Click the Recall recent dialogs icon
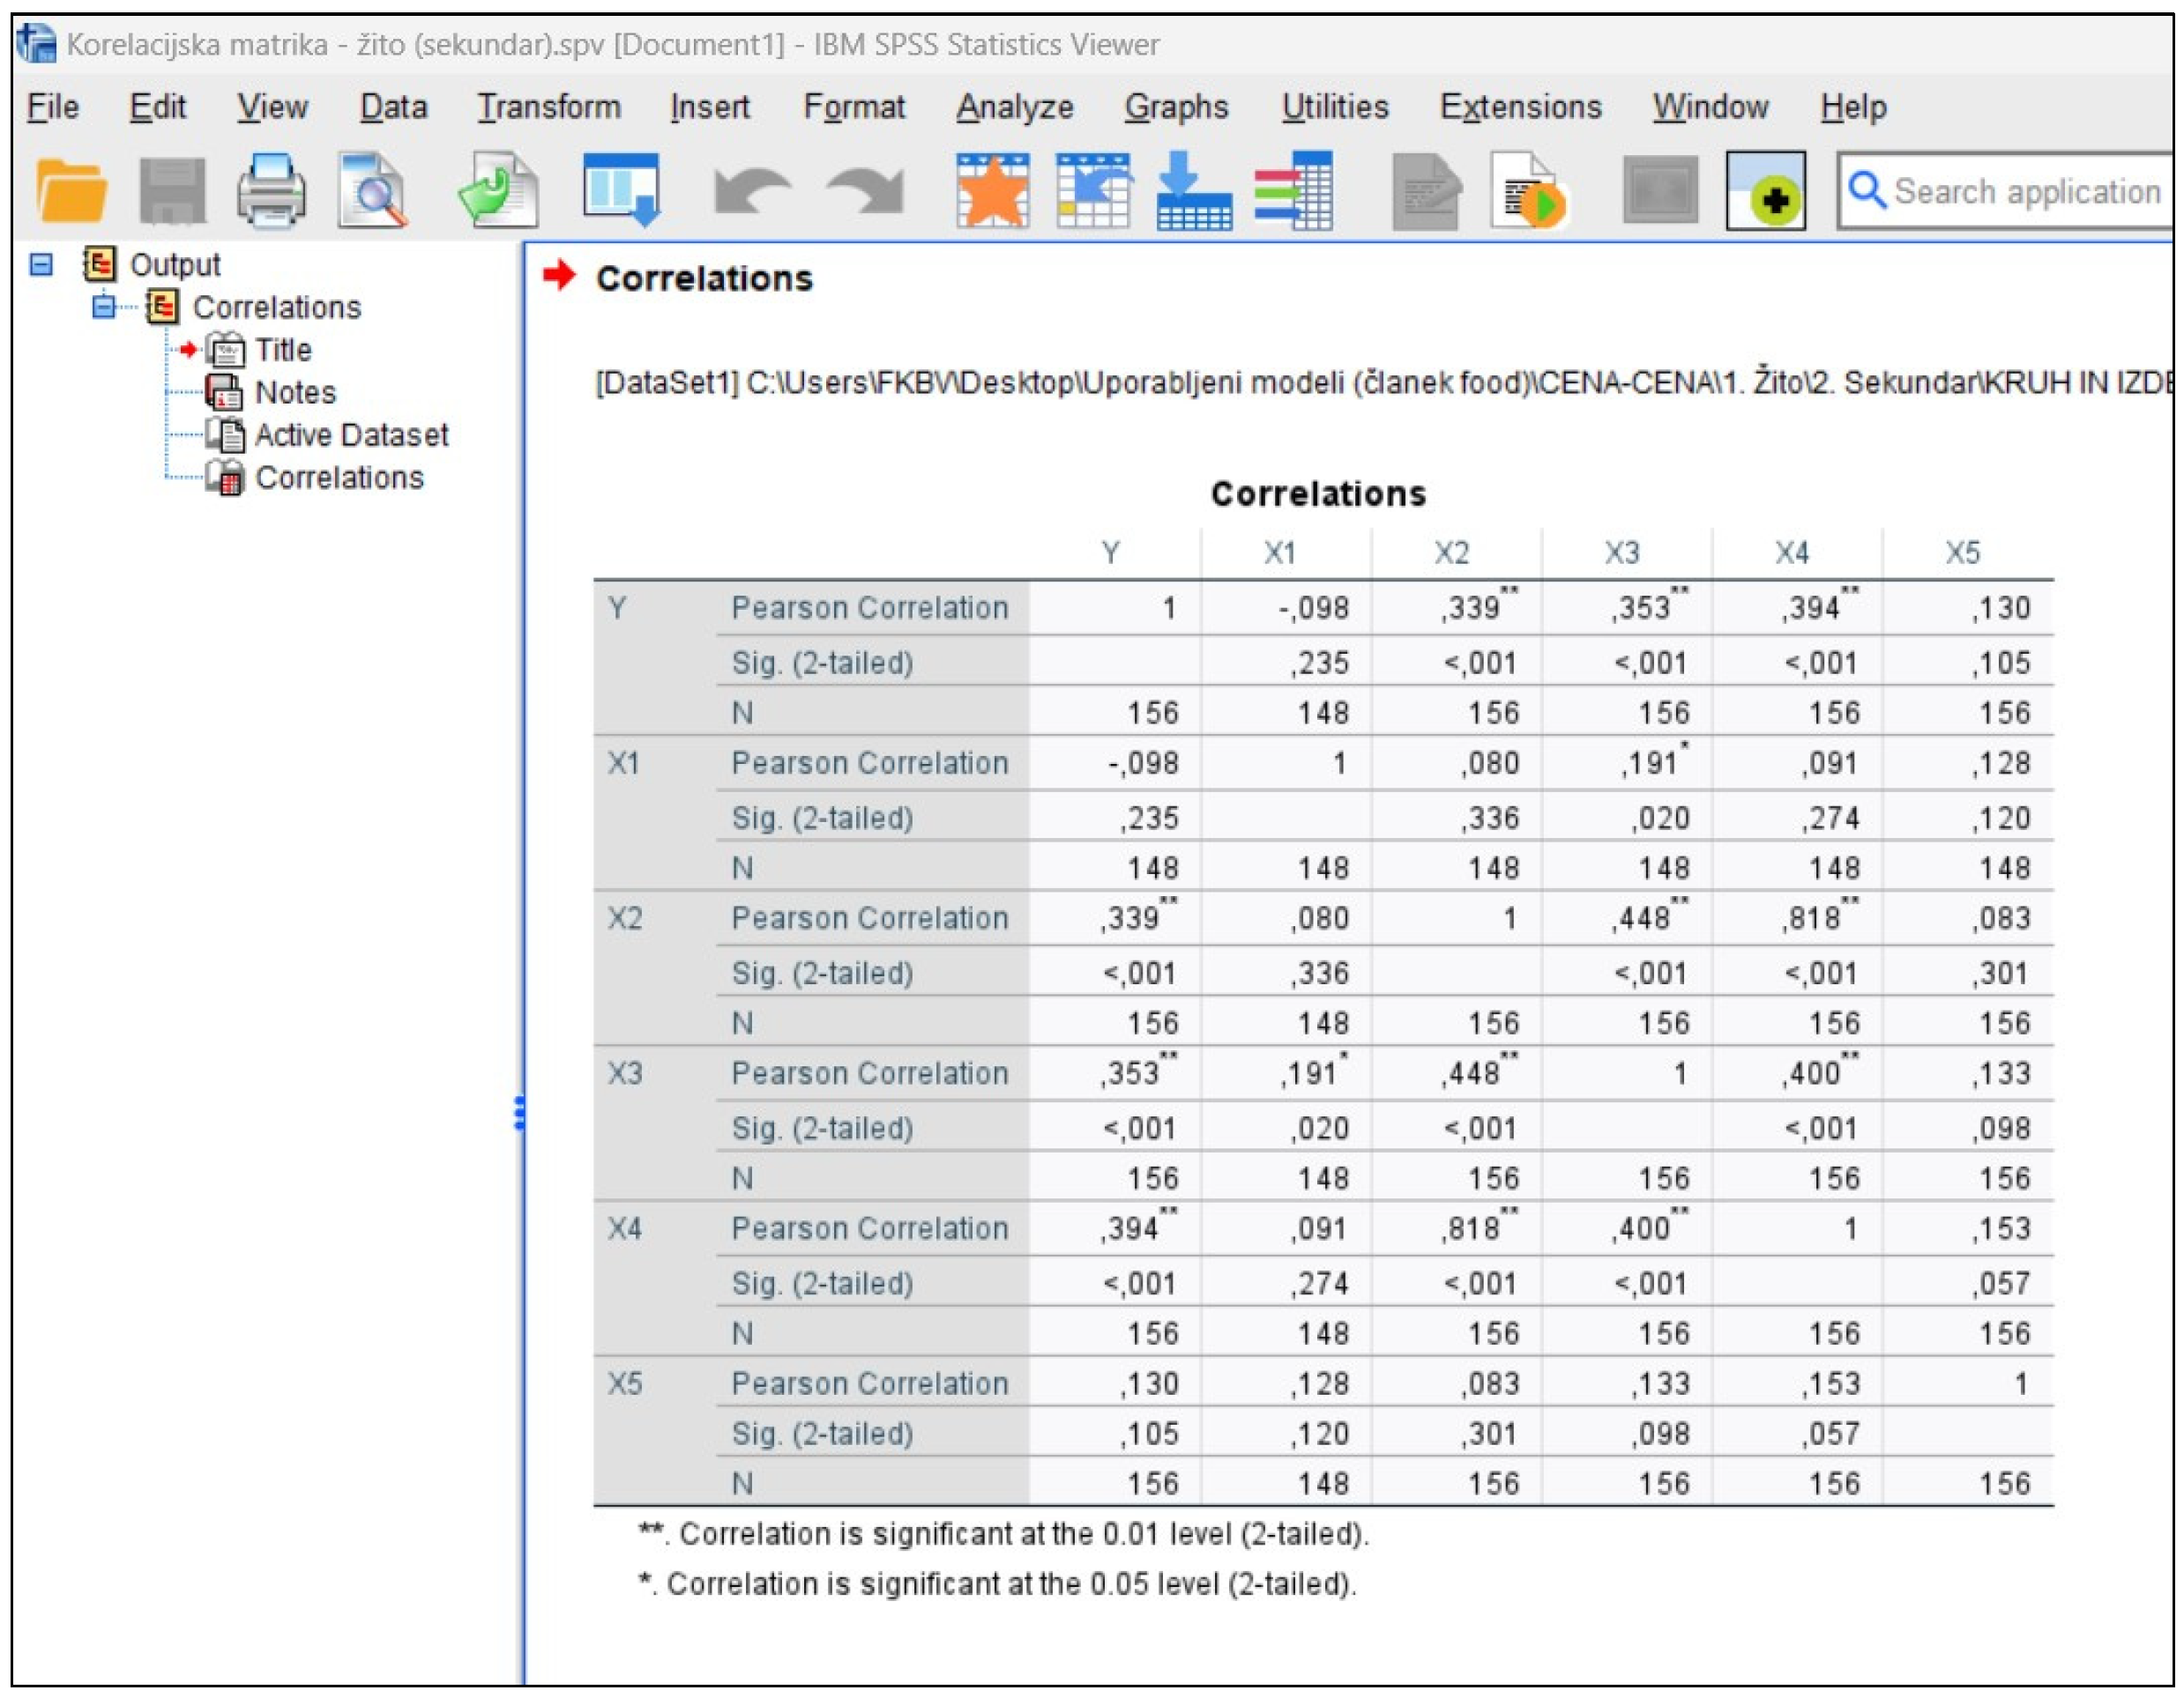 click(x=621, y=190)
